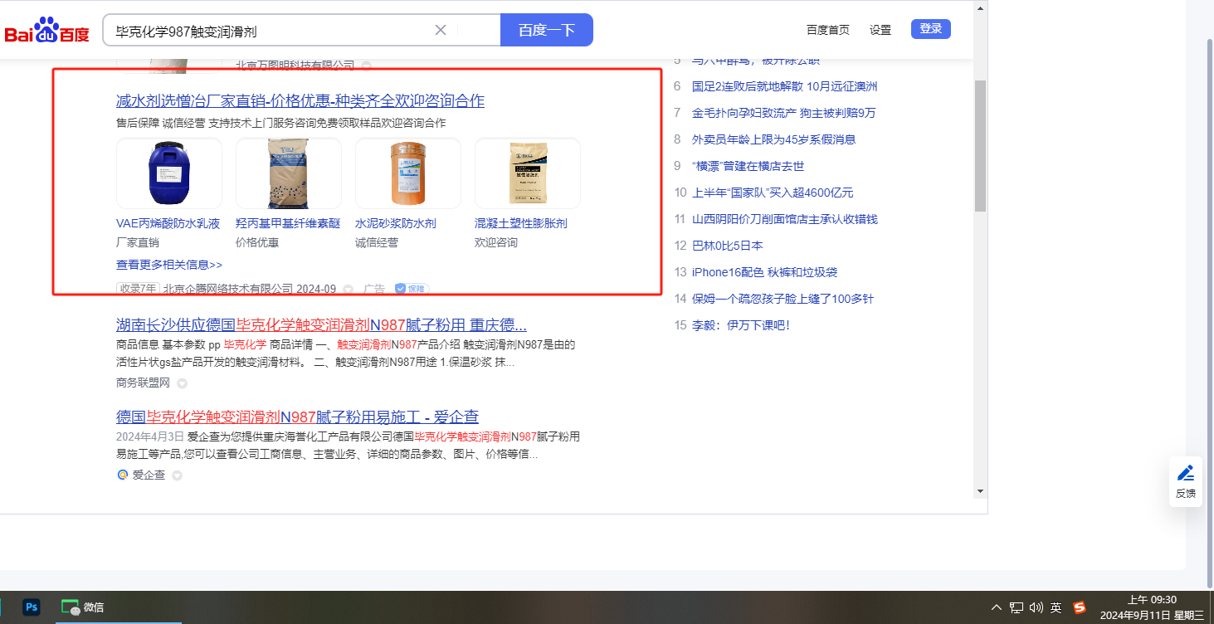Open hot search 国足2连败后就地解散 10月远征澳洲
The width and height of the screenshot is (1214, 624).
[785, 86]
